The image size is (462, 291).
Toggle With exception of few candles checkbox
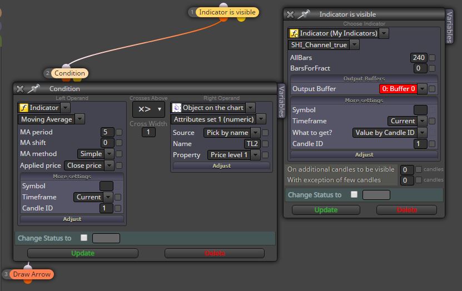pos(419,180)
